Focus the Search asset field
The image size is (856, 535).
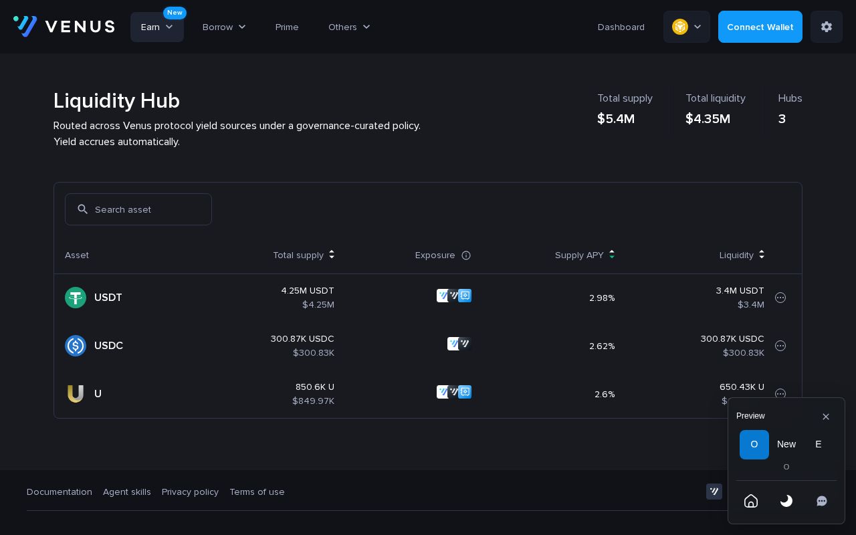coord(138,209)
